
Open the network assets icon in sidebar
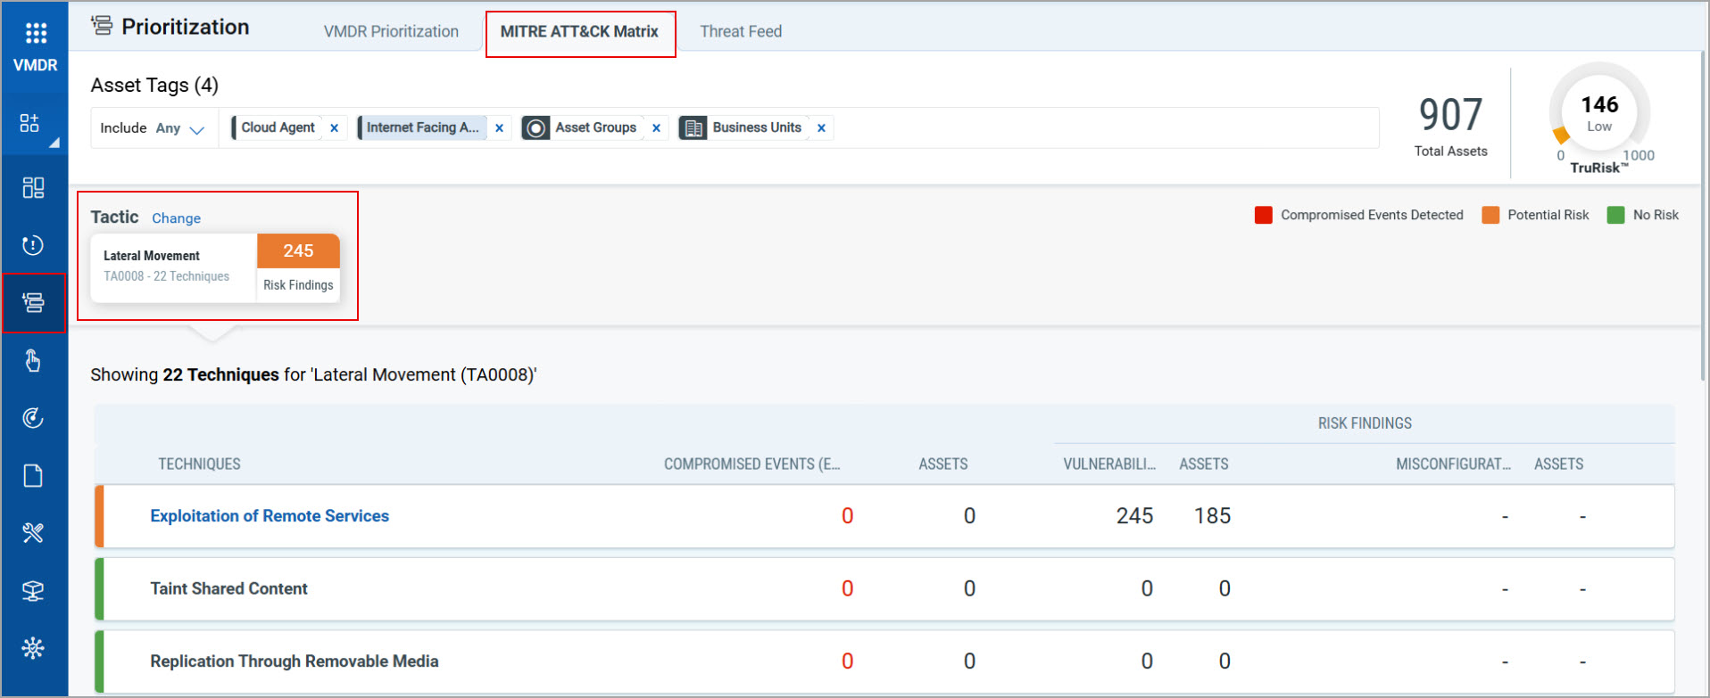pyautogui.click(x=33, y=591)
